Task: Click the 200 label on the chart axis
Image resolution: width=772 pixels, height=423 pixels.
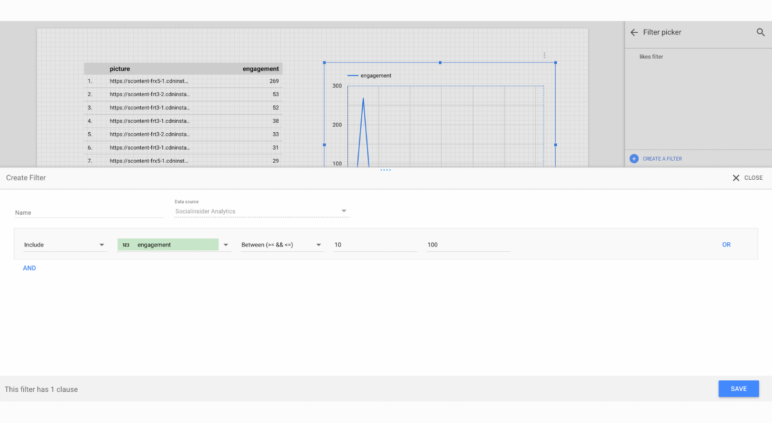Action: 337,125
